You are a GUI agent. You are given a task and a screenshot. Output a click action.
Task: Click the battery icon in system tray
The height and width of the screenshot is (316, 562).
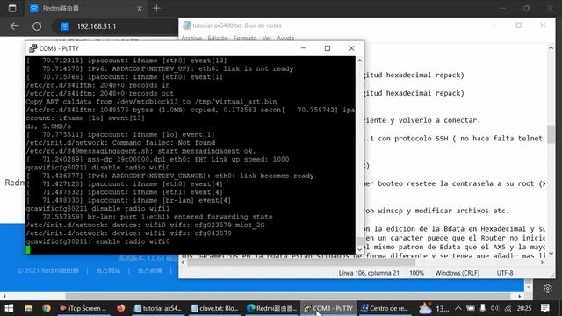[471, 308]
